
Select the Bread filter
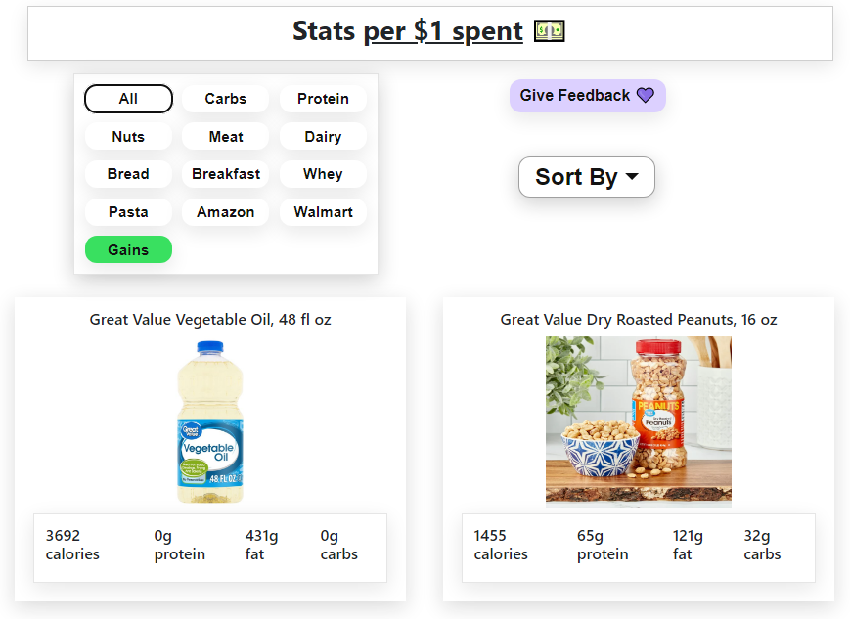point(128,174)
